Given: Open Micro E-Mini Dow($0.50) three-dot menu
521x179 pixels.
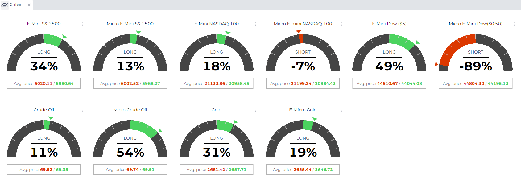Looking at the screenshot, I should click(x=515, y=24).
